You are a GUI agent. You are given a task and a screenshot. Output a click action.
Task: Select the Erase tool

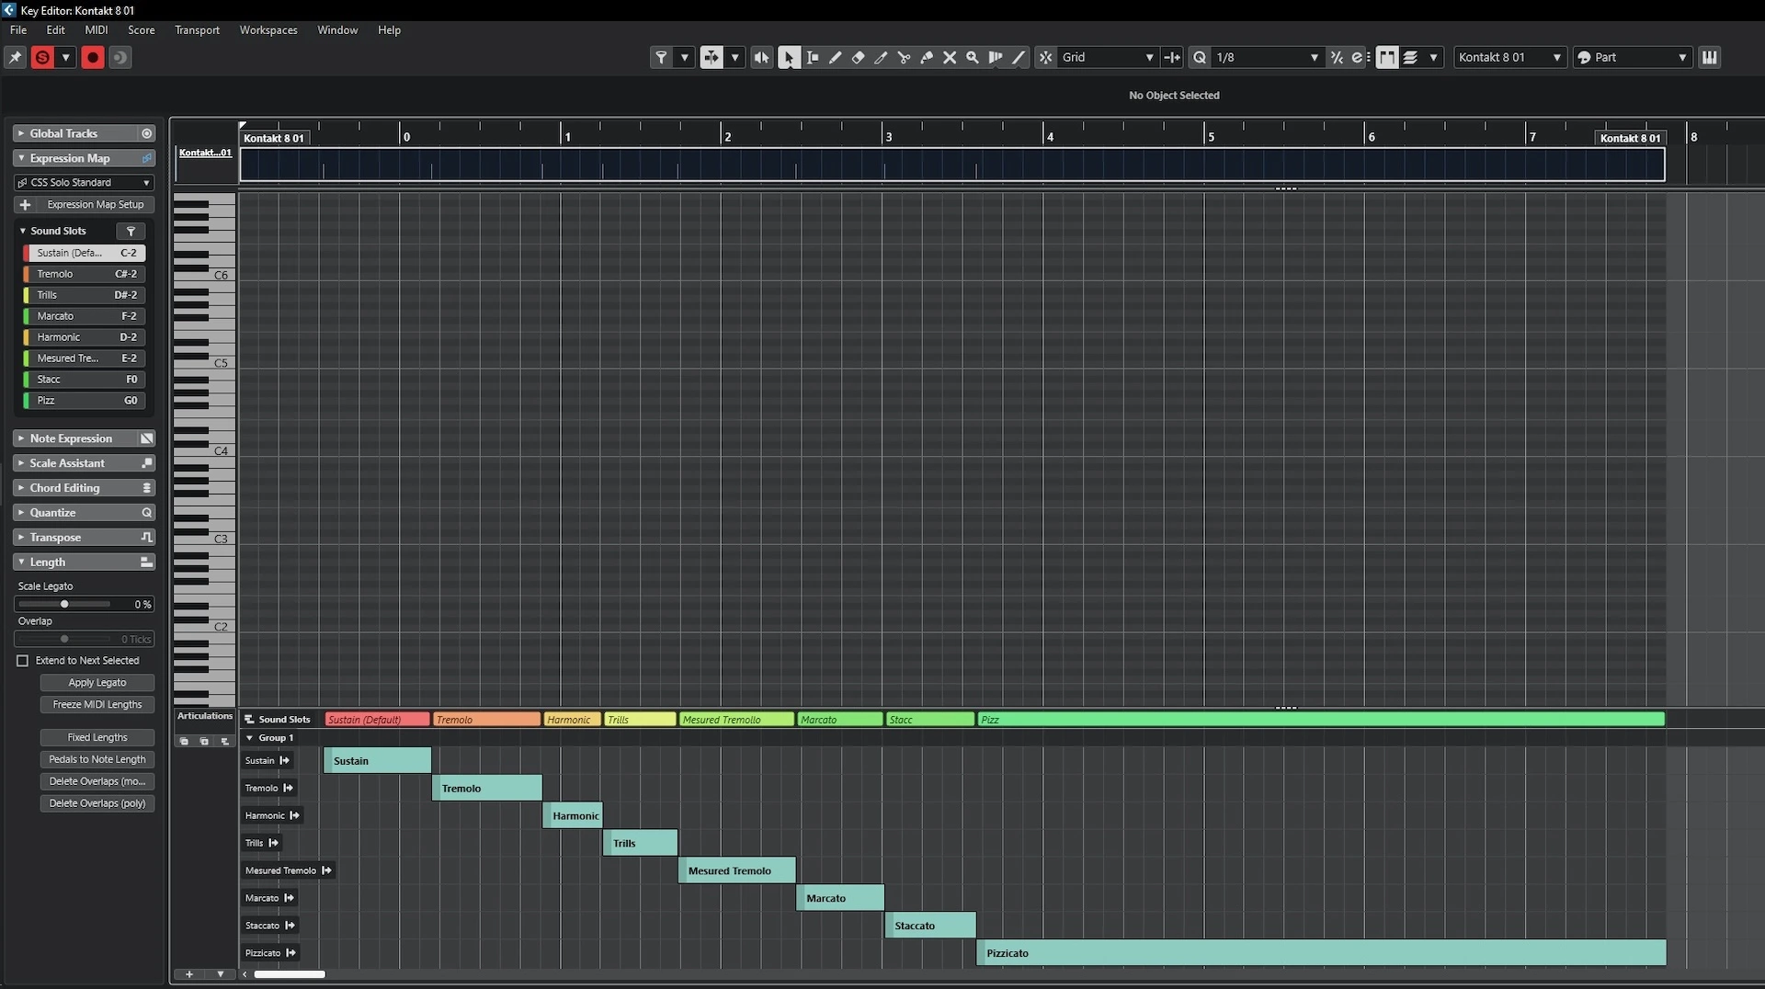[x=858, y=57]
